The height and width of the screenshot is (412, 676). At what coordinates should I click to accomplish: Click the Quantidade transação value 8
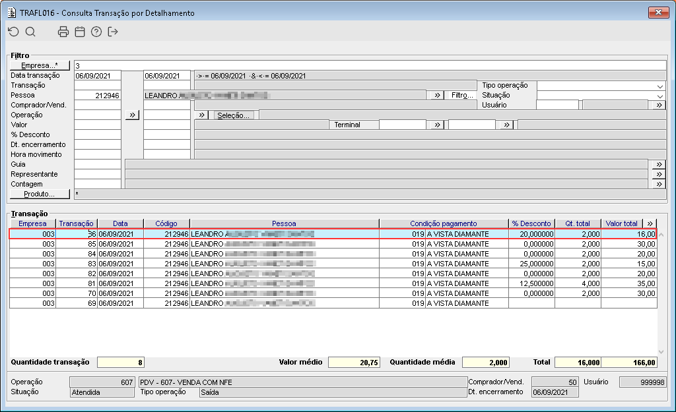121,363
